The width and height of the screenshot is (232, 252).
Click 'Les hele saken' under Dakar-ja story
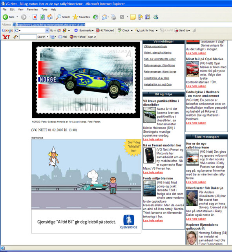(196, 219)
